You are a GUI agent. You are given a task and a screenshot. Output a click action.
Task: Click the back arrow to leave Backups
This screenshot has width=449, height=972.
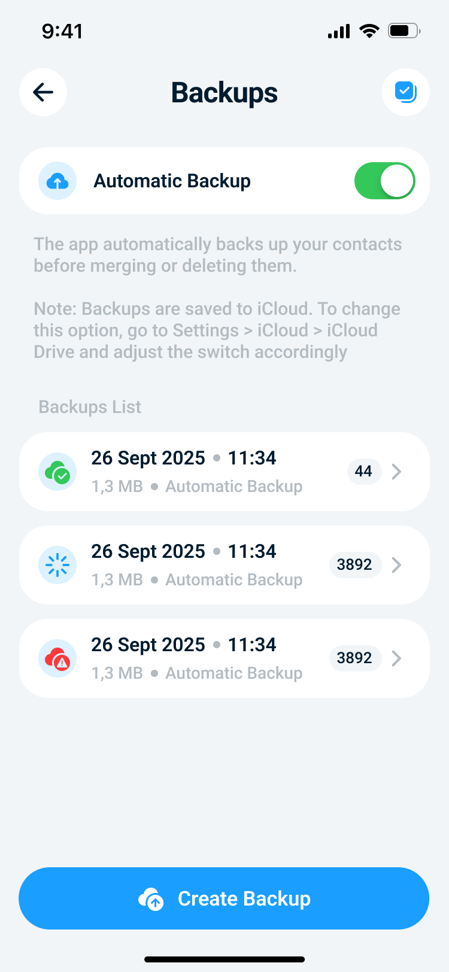click(43, 92)
